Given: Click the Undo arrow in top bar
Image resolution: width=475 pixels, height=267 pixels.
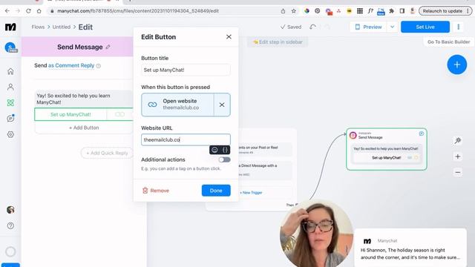Looking at the screenshot, I should coord(312,27).
